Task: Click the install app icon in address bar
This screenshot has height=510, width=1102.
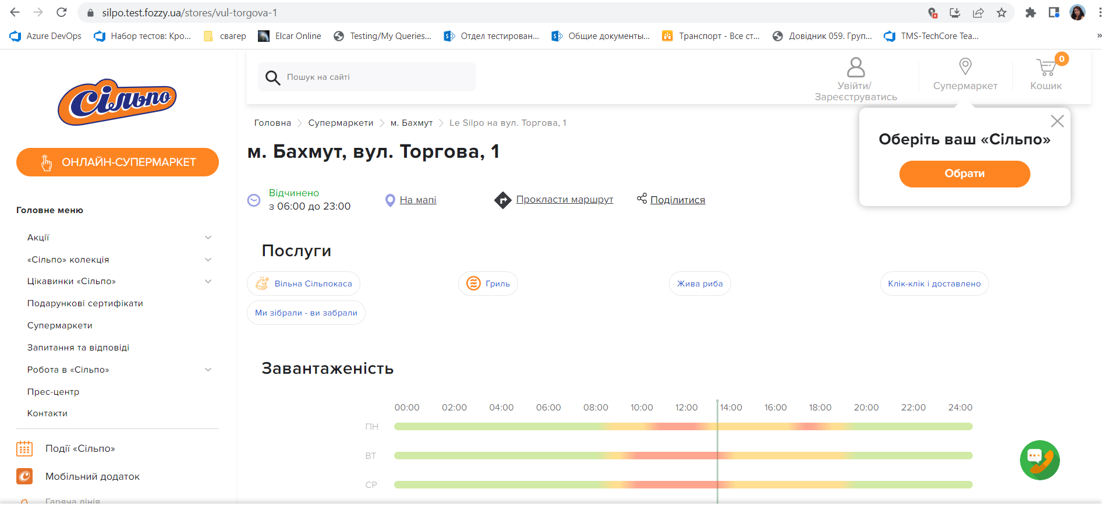Action: pyautogui.click(x=955, y=13)
